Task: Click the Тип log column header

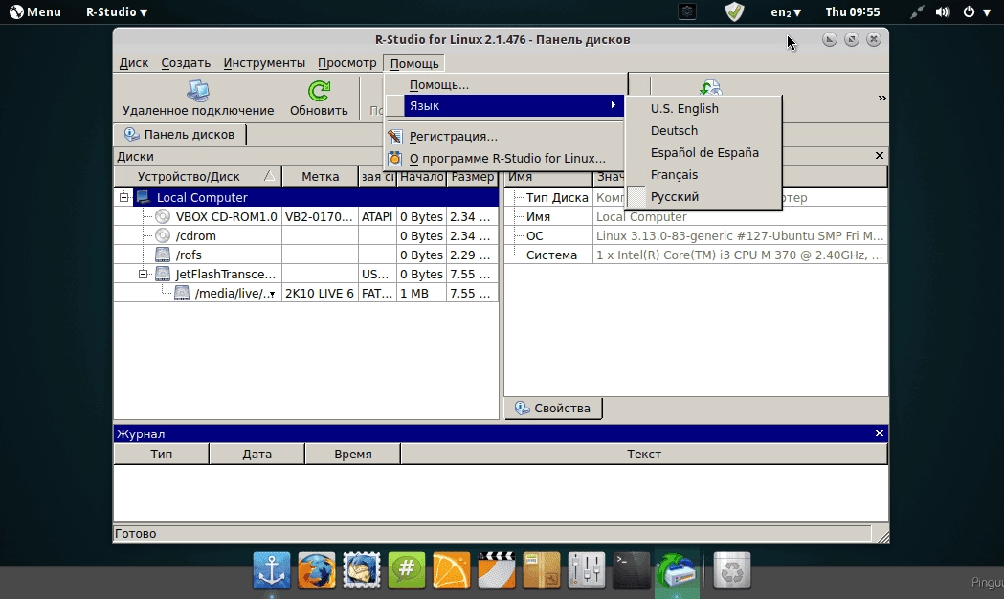Action: (x=162, y=454)
